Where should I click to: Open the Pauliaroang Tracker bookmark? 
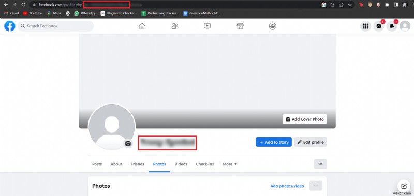point(160,13)
